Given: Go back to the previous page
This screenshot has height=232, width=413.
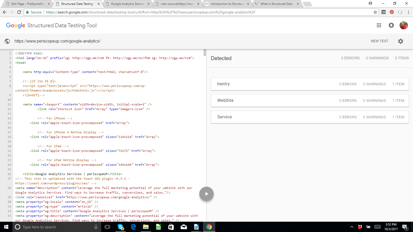Looking at the screenshot, I should (5, 12).
